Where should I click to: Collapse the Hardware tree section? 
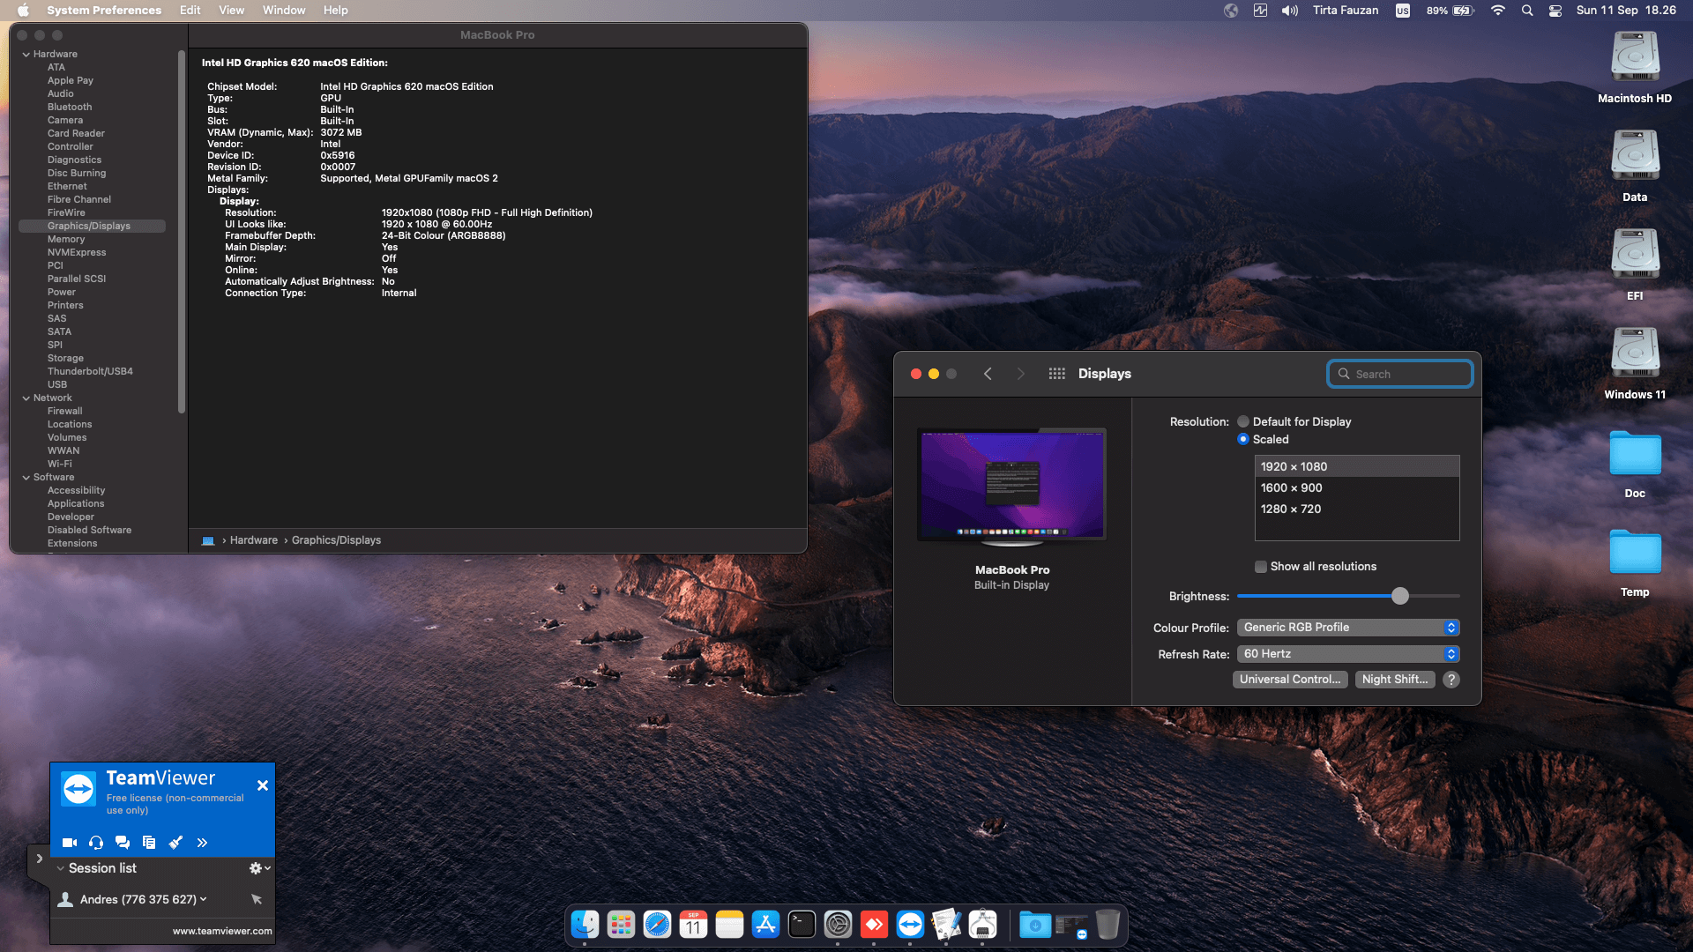[26, 55]
